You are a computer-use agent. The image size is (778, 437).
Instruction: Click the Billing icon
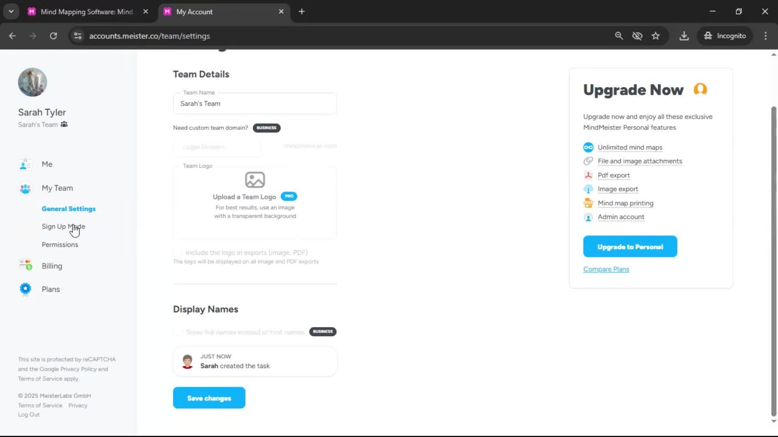(25, 265)
